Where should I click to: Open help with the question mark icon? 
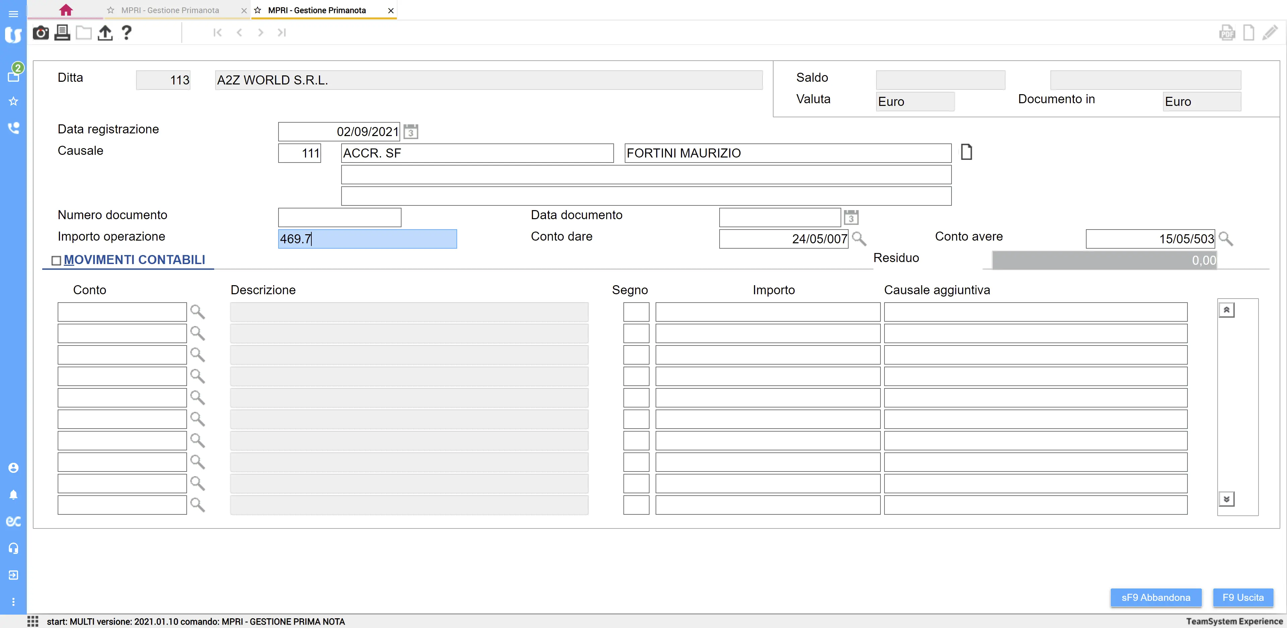tap(126, 33)
